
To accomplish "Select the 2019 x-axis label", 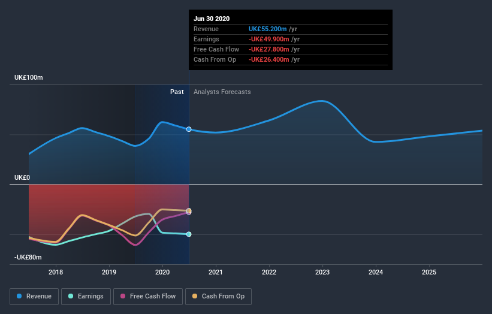I will coord(109,272).
